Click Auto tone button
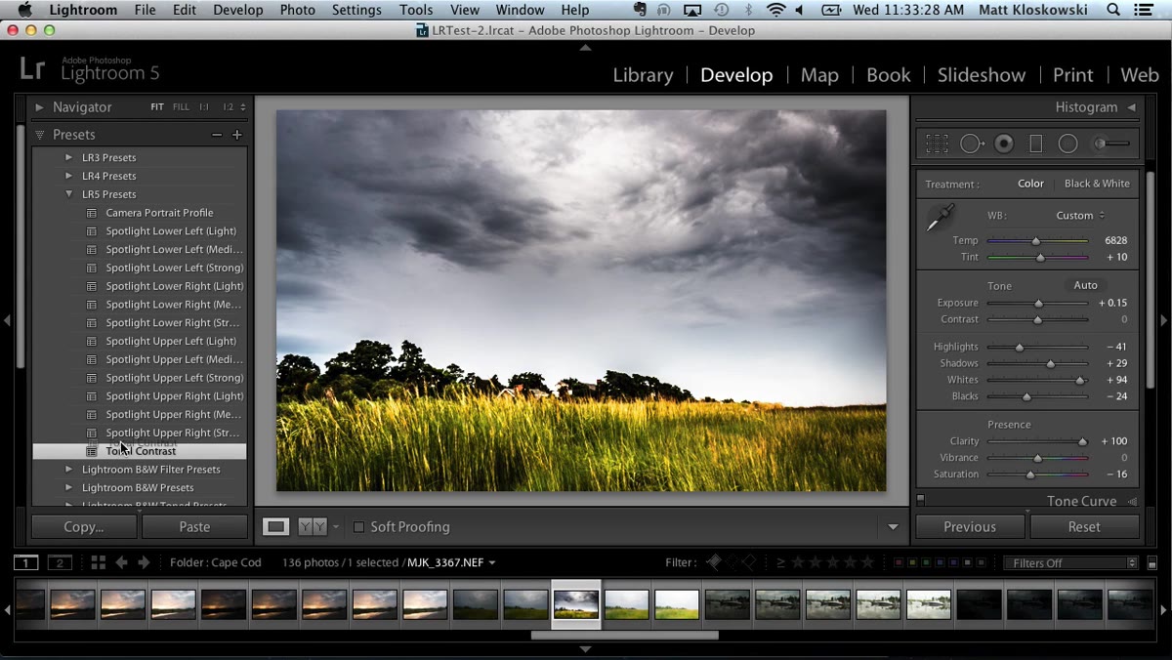This screenshot has width=1172, height=660. point(1085,285)
